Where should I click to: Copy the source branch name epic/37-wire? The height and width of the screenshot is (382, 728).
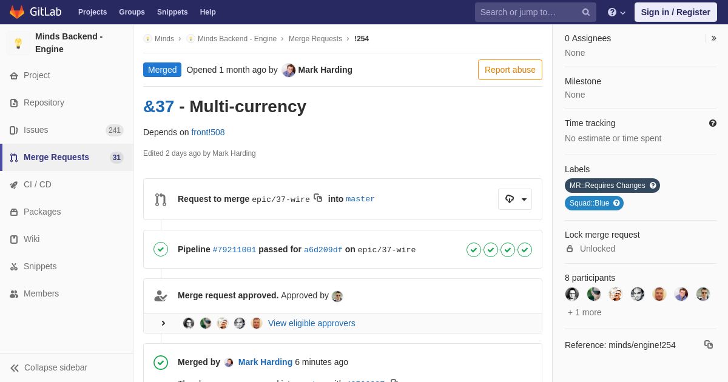318,198
